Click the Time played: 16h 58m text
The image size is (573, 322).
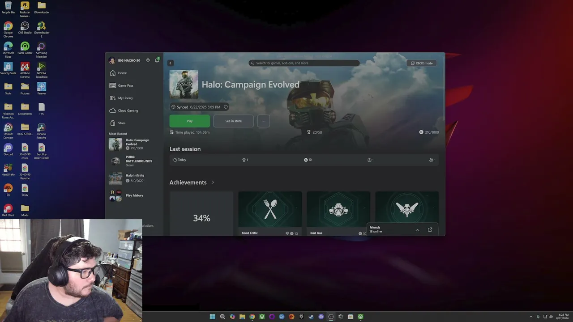pyautogui.click(x=192, y=132)
